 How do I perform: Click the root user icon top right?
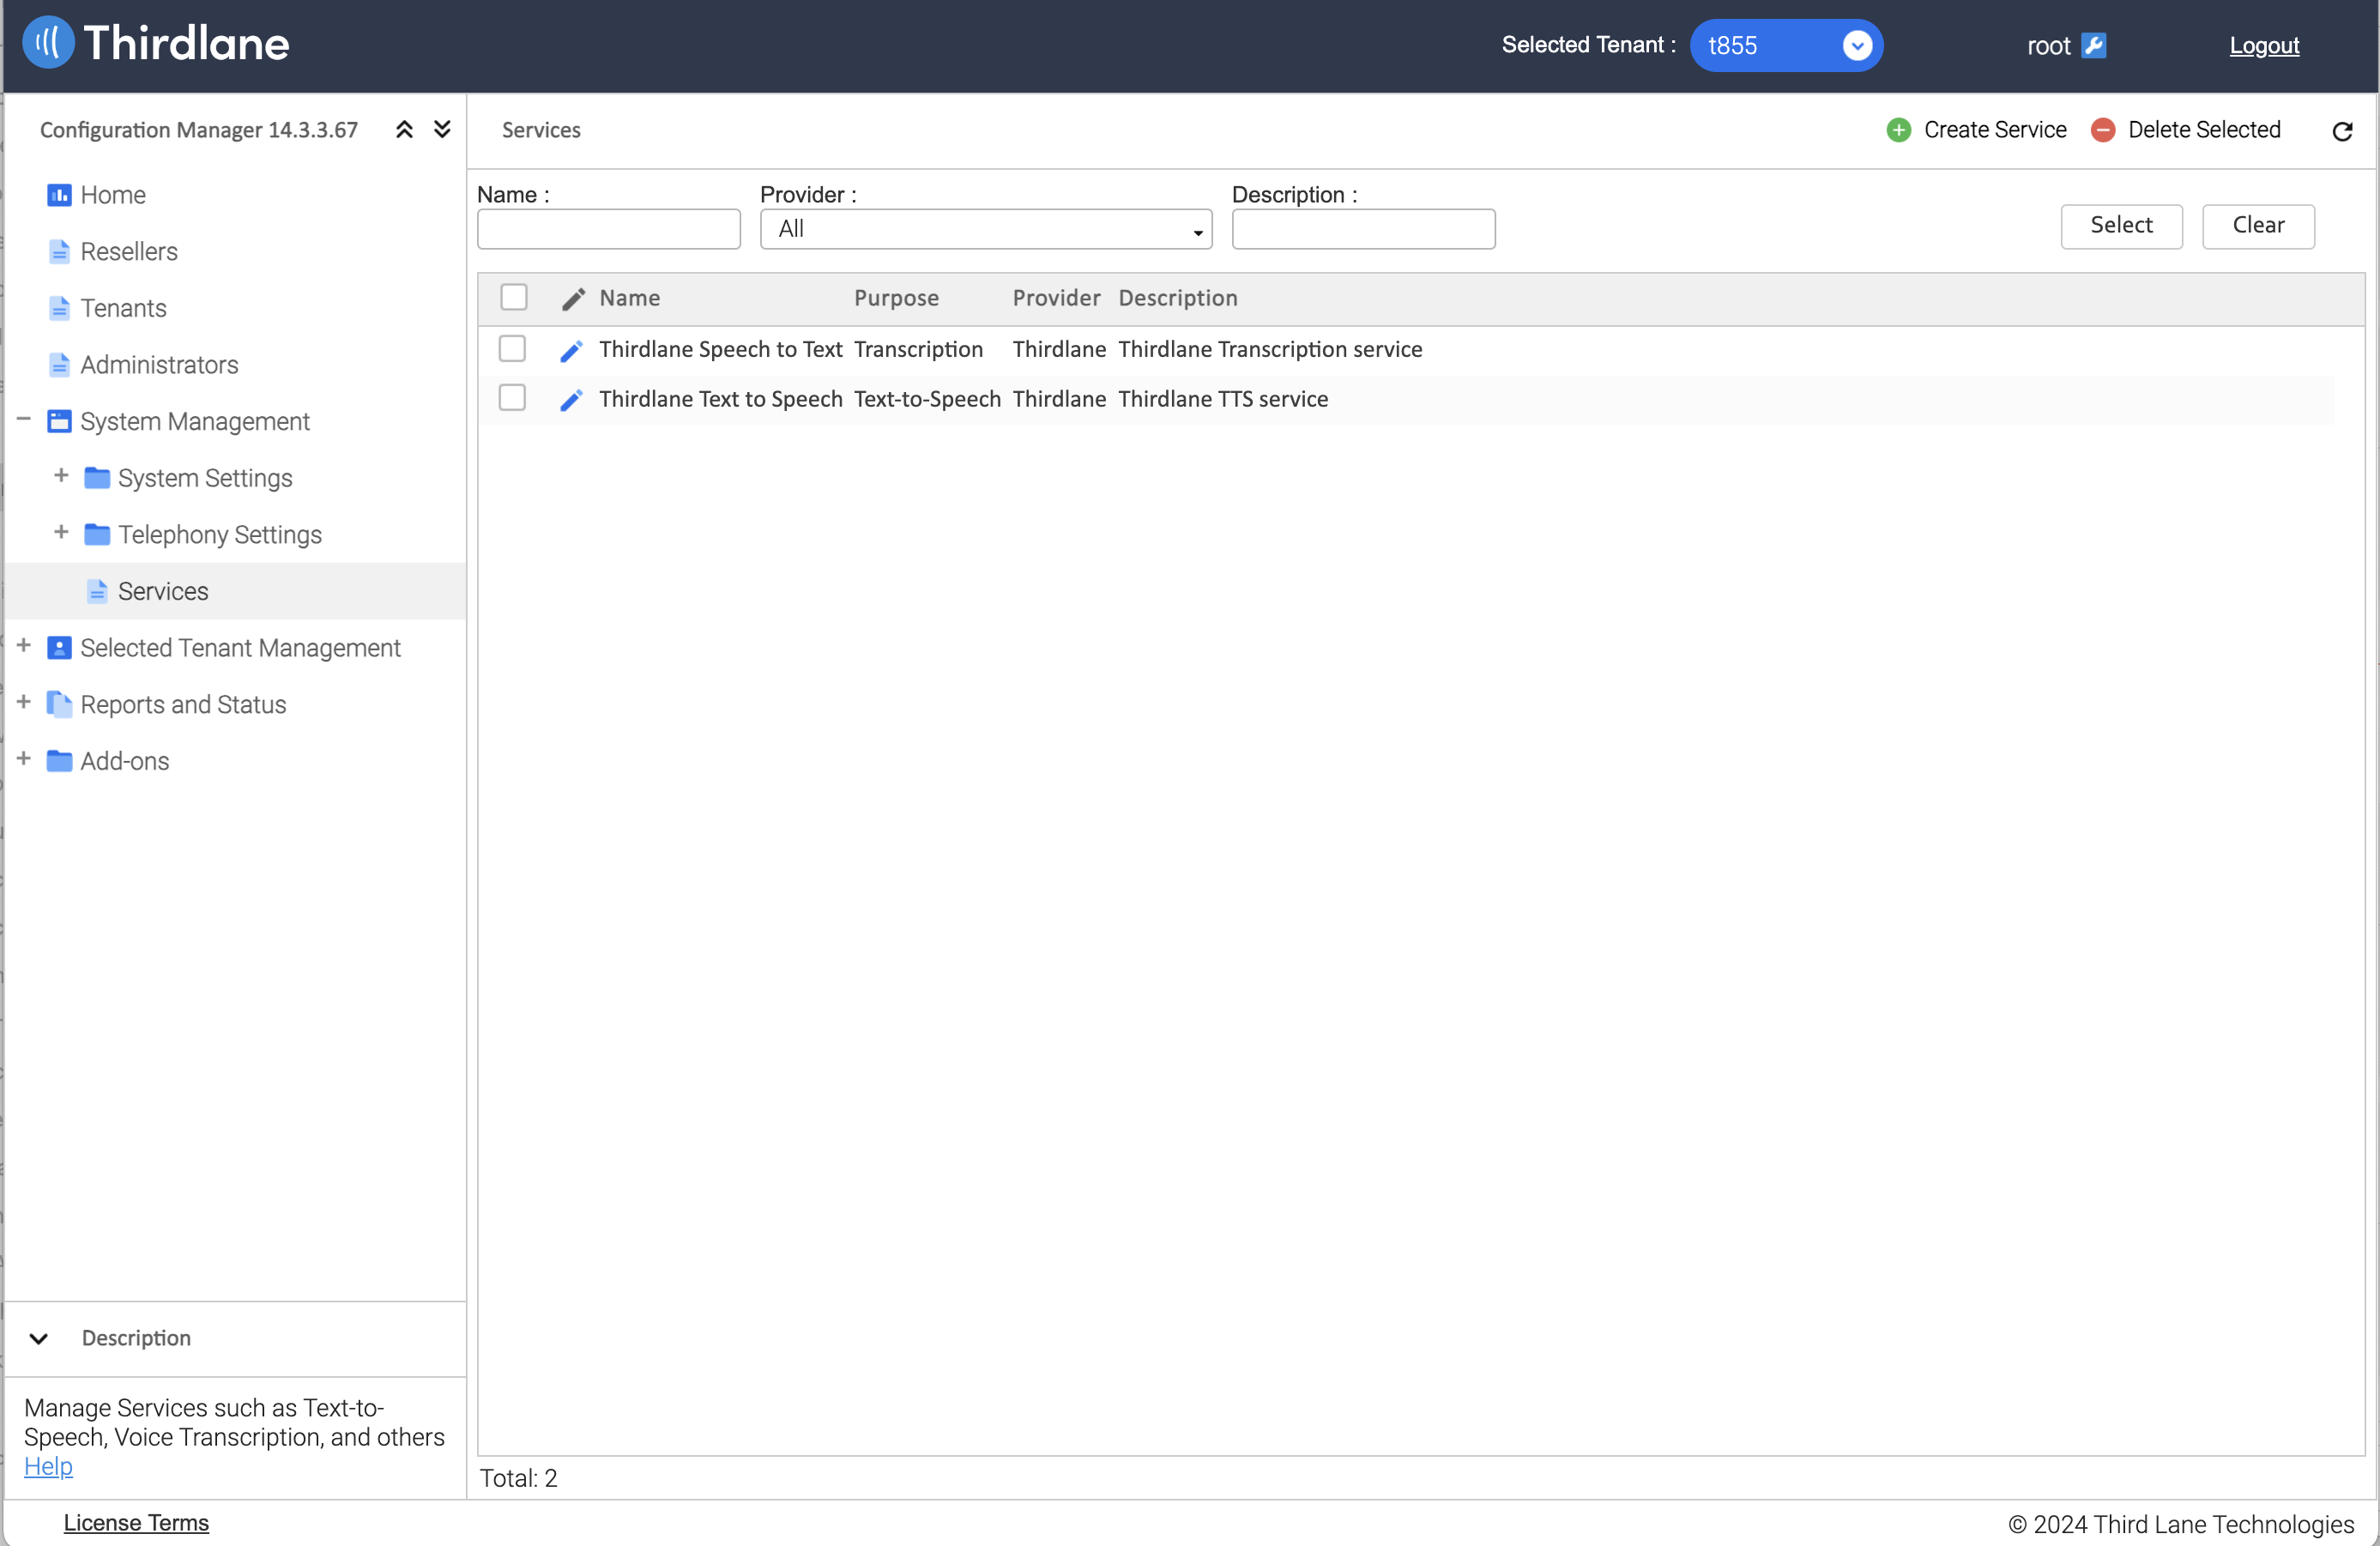pyautogui.click(x=2093, y=45)
